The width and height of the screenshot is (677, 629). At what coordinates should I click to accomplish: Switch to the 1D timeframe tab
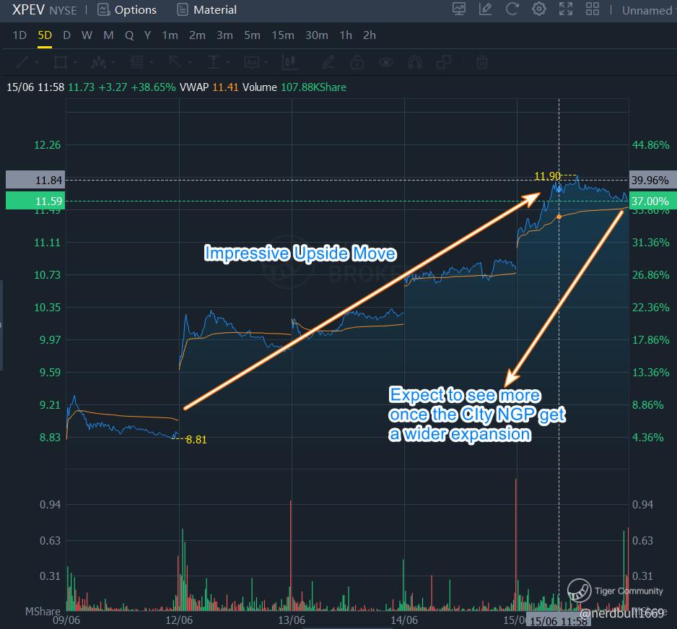coord(20,35)
